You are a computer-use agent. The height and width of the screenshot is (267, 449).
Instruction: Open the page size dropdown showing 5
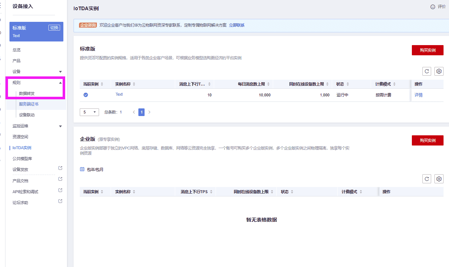pos(89,112)
